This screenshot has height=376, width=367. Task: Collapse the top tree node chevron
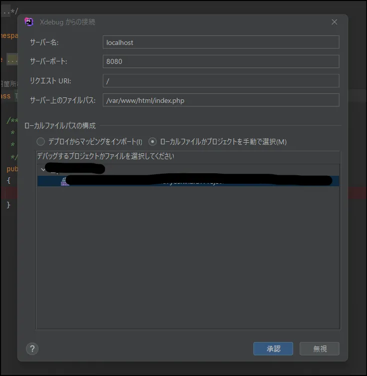coord(41,169)
